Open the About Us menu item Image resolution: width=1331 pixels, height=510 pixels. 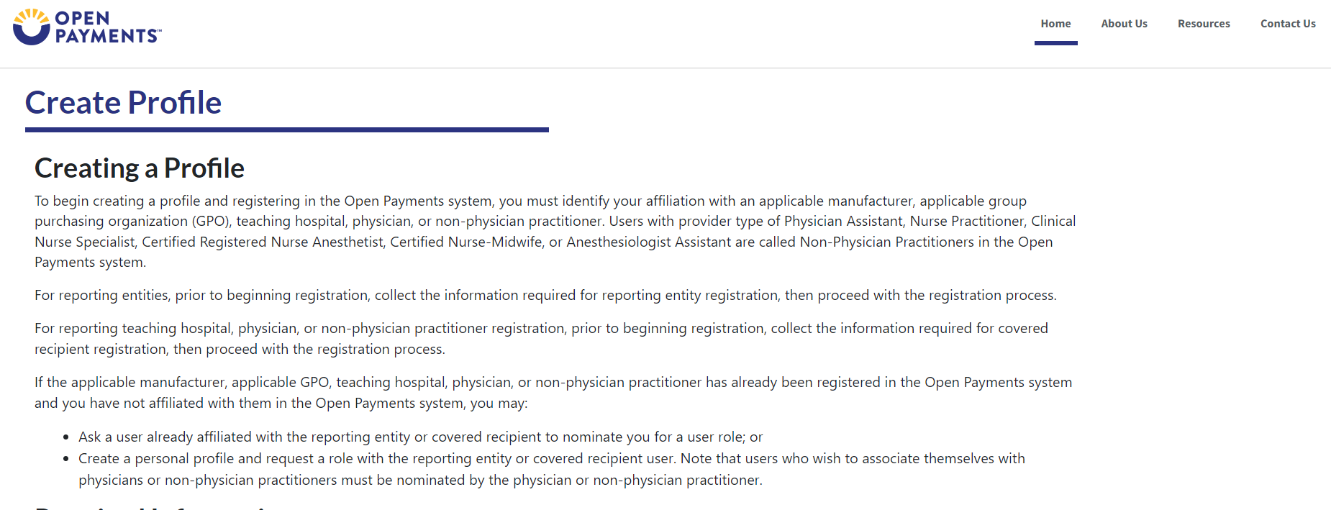[x=1124, y=24]
